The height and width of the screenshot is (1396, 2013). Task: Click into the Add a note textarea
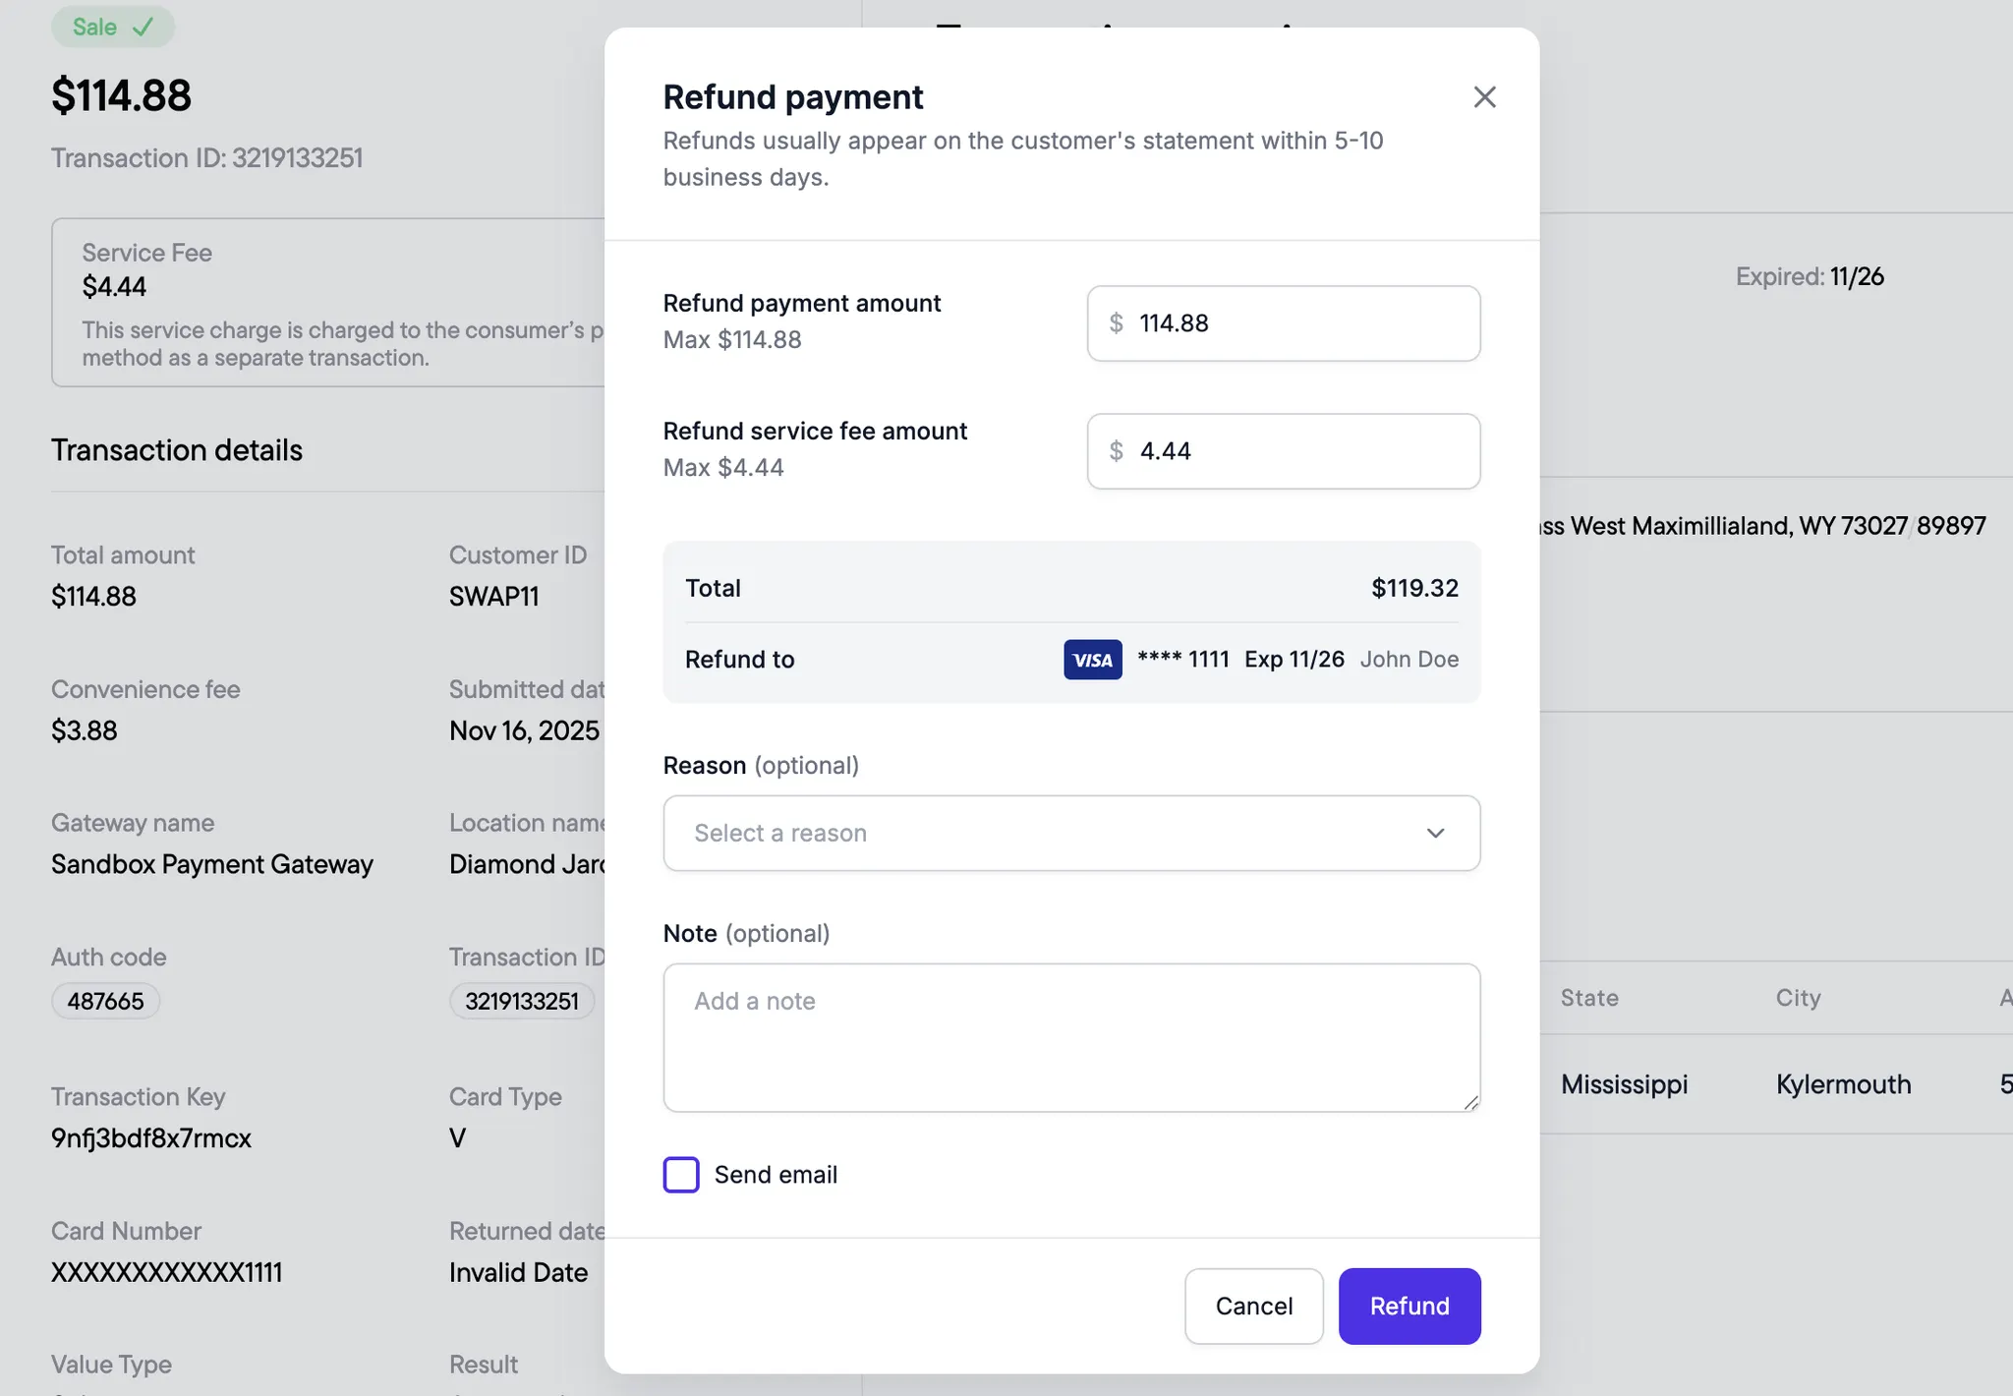coord(1071,1037)
